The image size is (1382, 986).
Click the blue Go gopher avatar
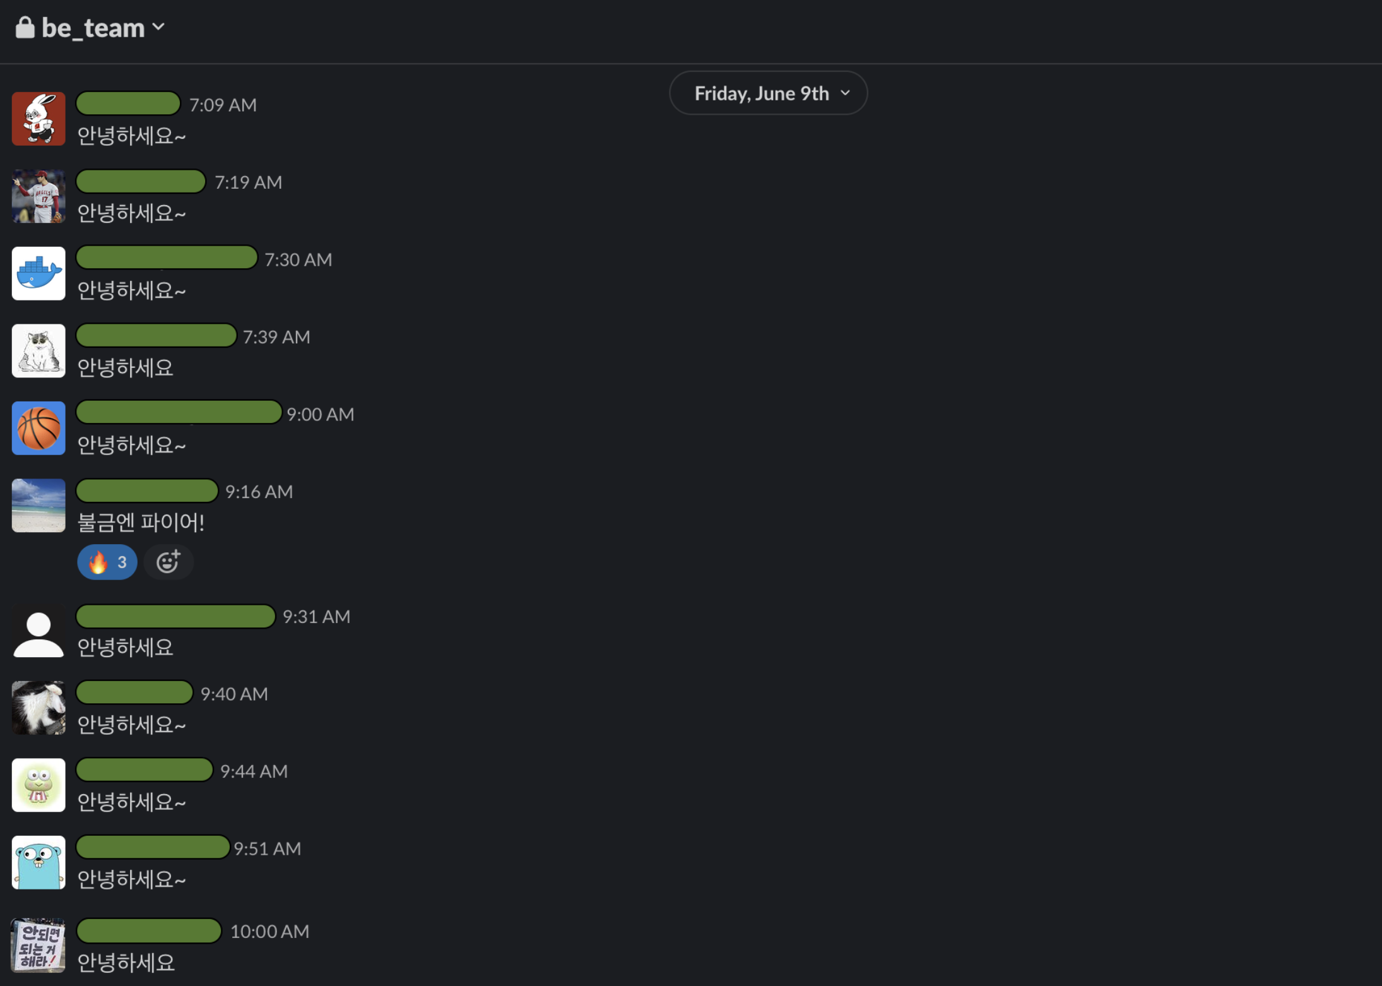click(38, 862)
